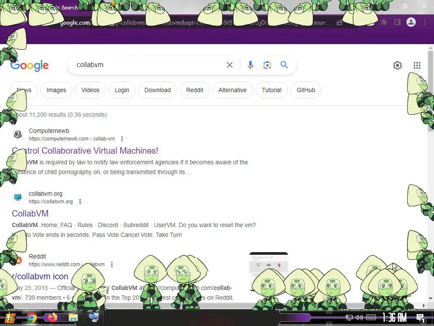The image size is (434, 326).
Task: Select the Reddit search chip
Action: [195, 90]
